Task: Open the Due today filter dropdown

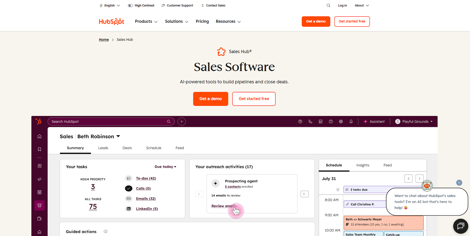Action: 165,167
